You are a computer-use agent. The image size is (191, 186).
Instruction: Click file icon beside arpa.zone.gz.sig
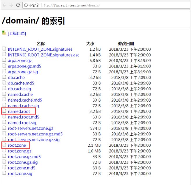click(x=4, y=71)
